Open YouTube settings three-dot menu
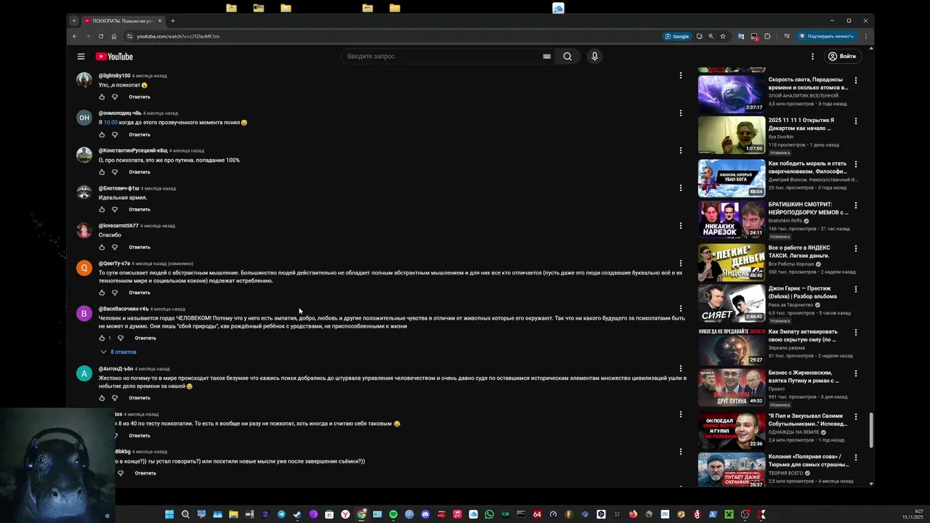The image size is (930, 523). [812, 56]
